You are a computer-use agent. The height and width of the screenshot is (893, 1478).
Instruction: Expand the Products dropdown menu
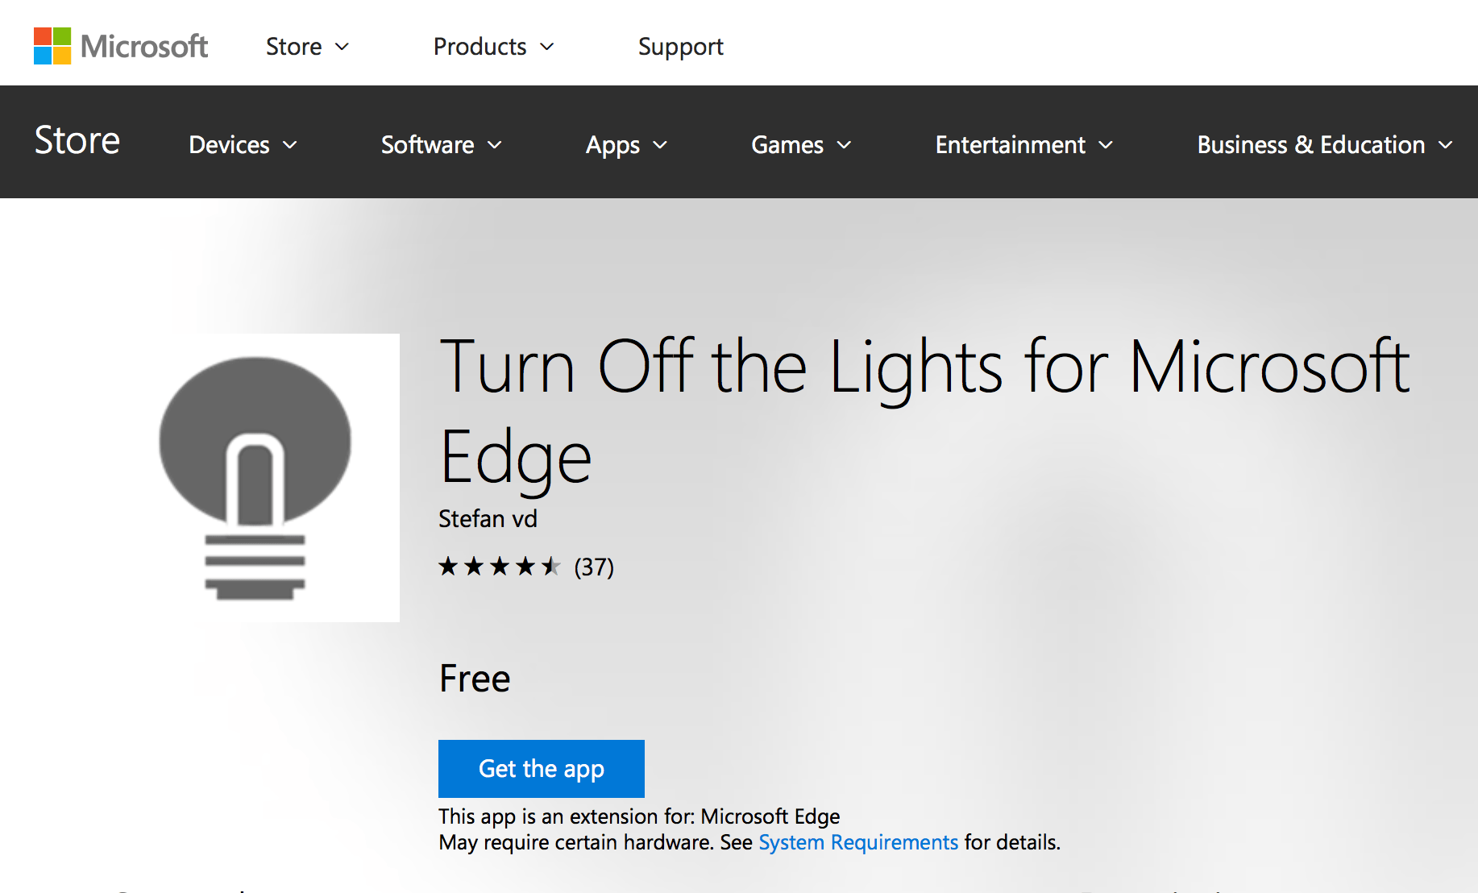point(493,47)
